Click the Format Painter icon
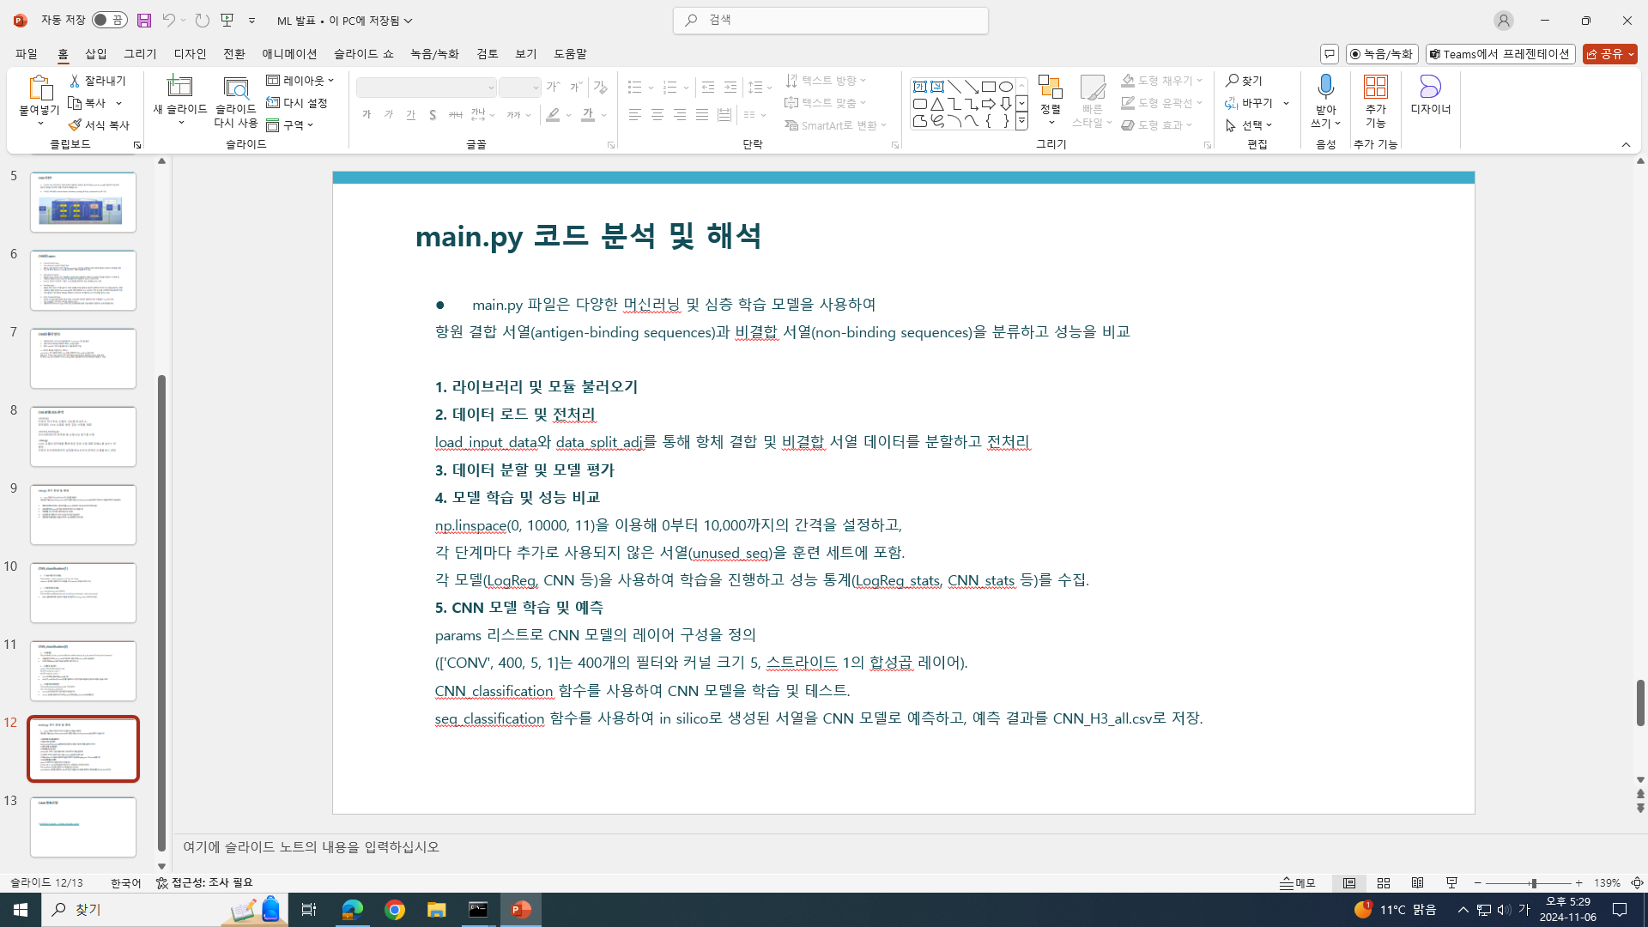Image resolution: width=1648 pixels, height=927 pixels. pos(75,125)
